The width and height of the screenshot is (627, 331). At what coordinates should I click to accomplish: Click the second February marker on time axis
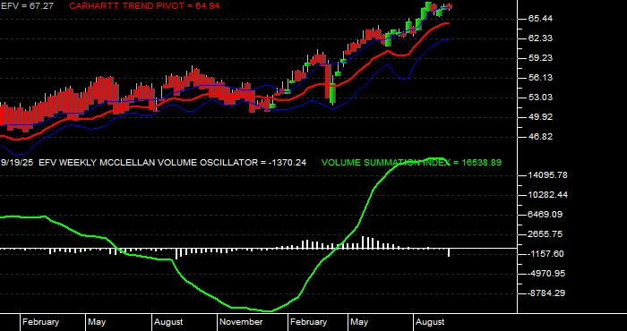308,322
